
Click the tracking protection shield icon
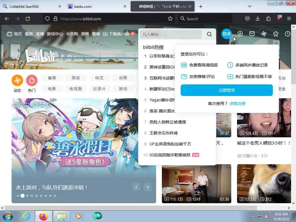pos(47,19)
